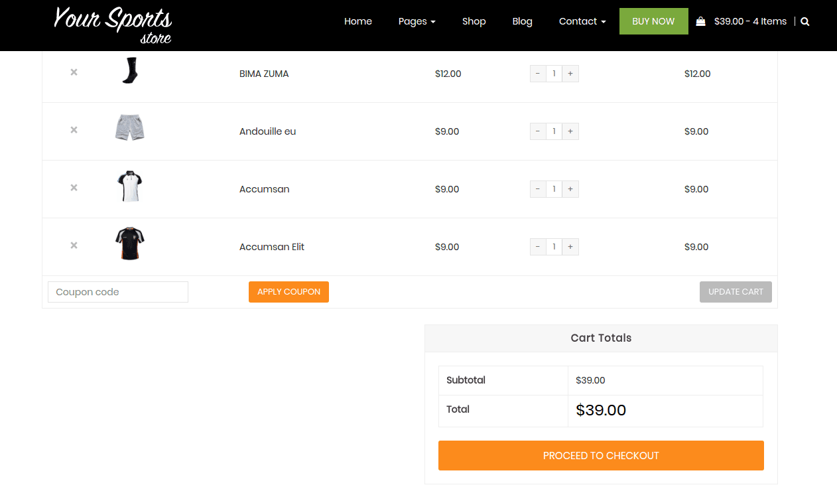
Task: Click the shopping bag cart icon
Action: [700, 21]
